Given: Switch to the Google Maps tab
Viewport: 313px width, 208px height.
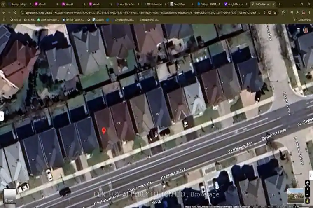Looking at the screenshot, I should coord(236,4).
